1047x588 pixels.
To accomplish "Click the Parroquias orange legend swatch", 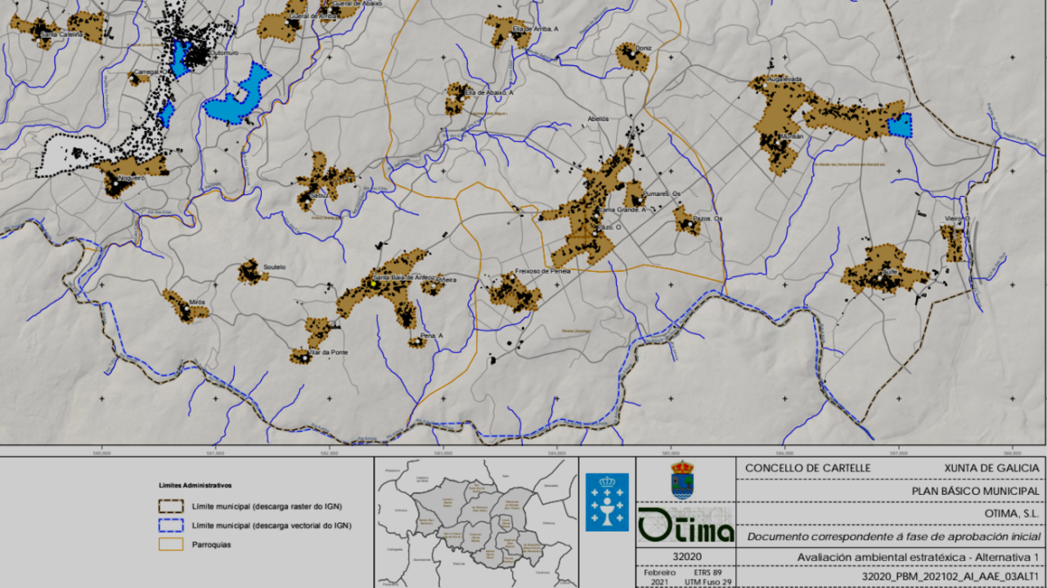I will (173, 544).
